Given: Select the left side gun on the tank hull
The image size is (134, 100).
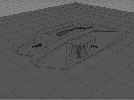Looking at the screenshot, I should (37, 45).
